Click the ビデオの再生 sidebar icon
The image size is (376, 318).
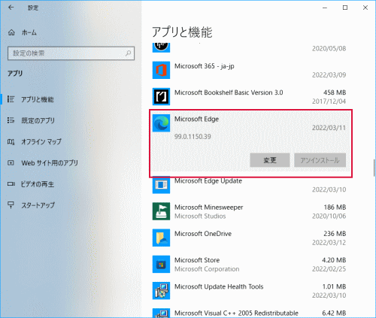[x=11, y=184]
